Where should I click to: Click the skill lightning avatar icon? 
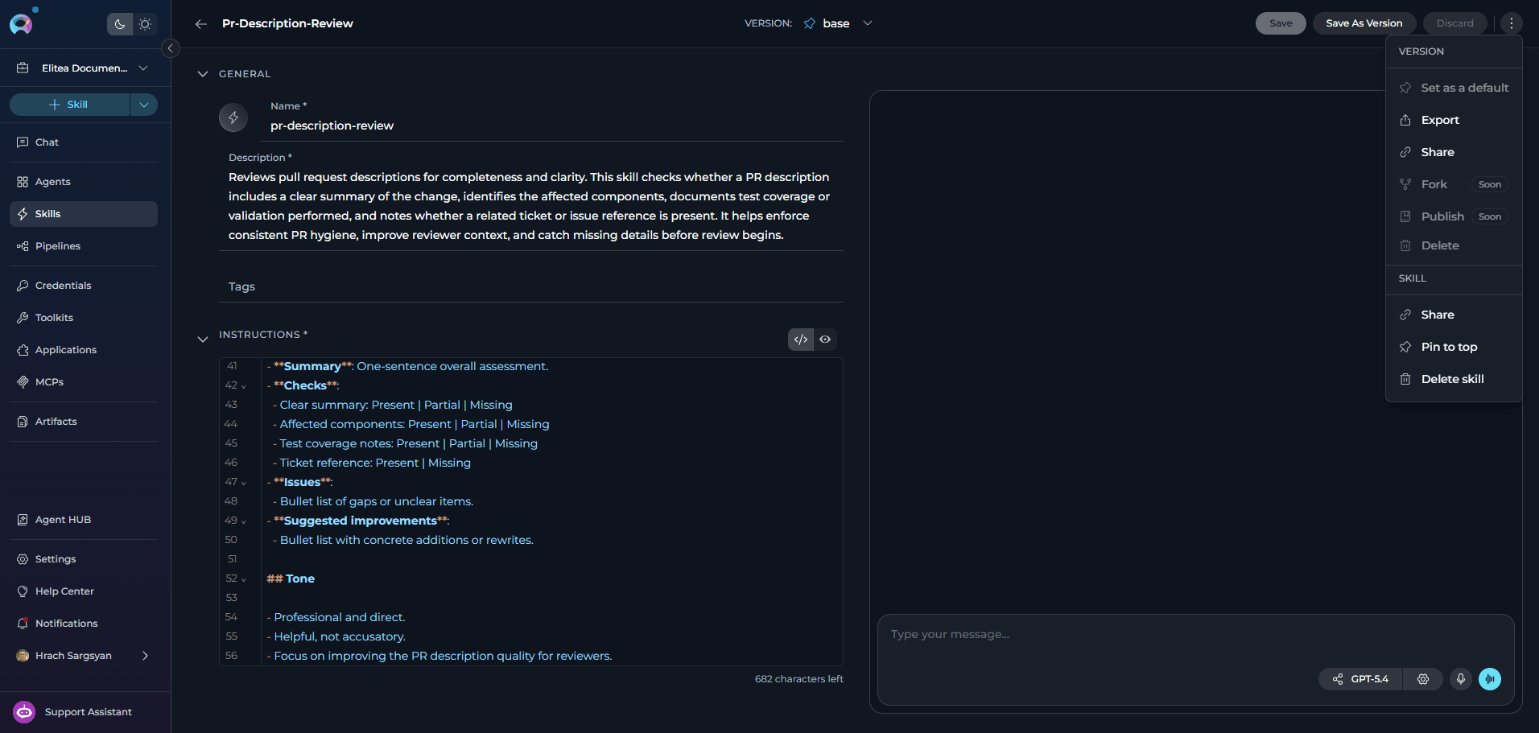[x=233, y=117]
